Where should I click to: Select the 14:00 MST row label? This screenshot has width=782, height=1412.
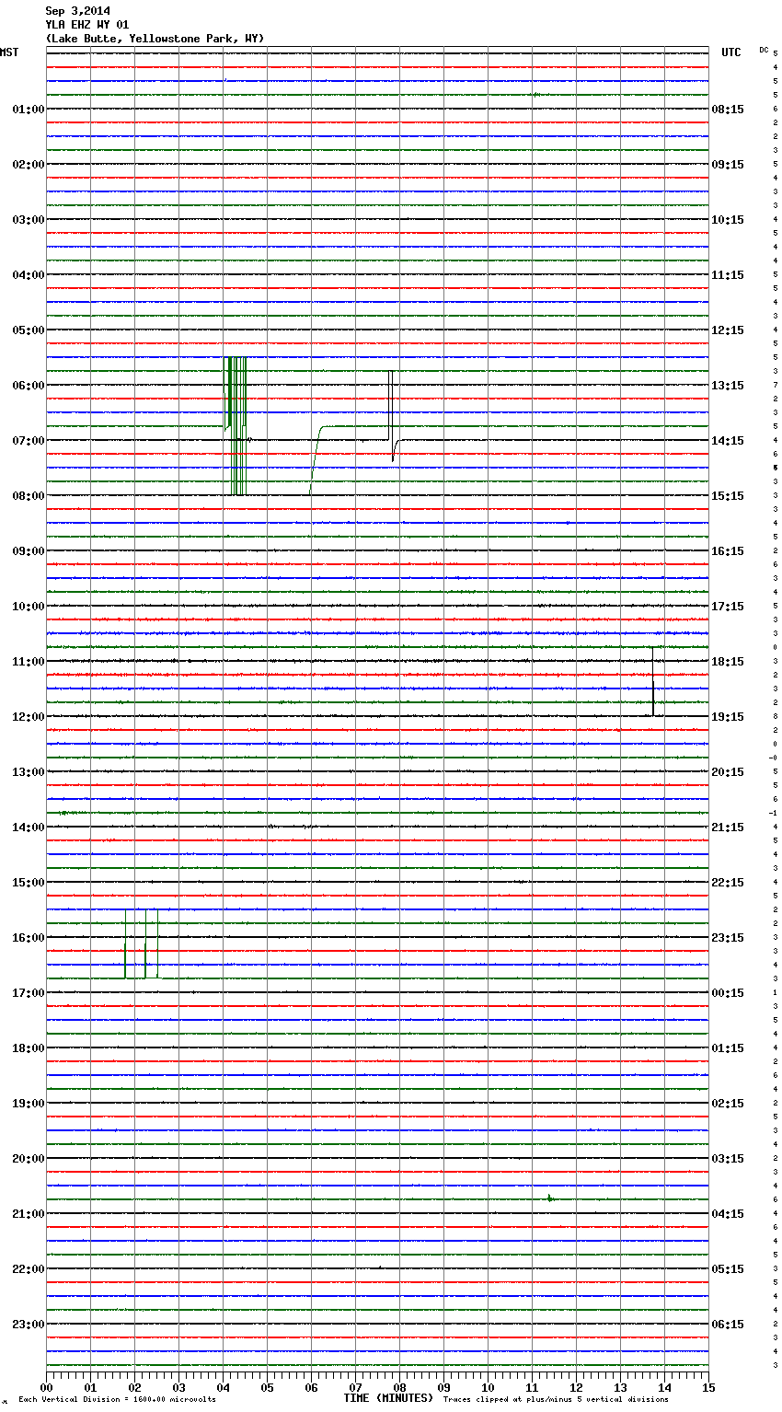[29, 828]
